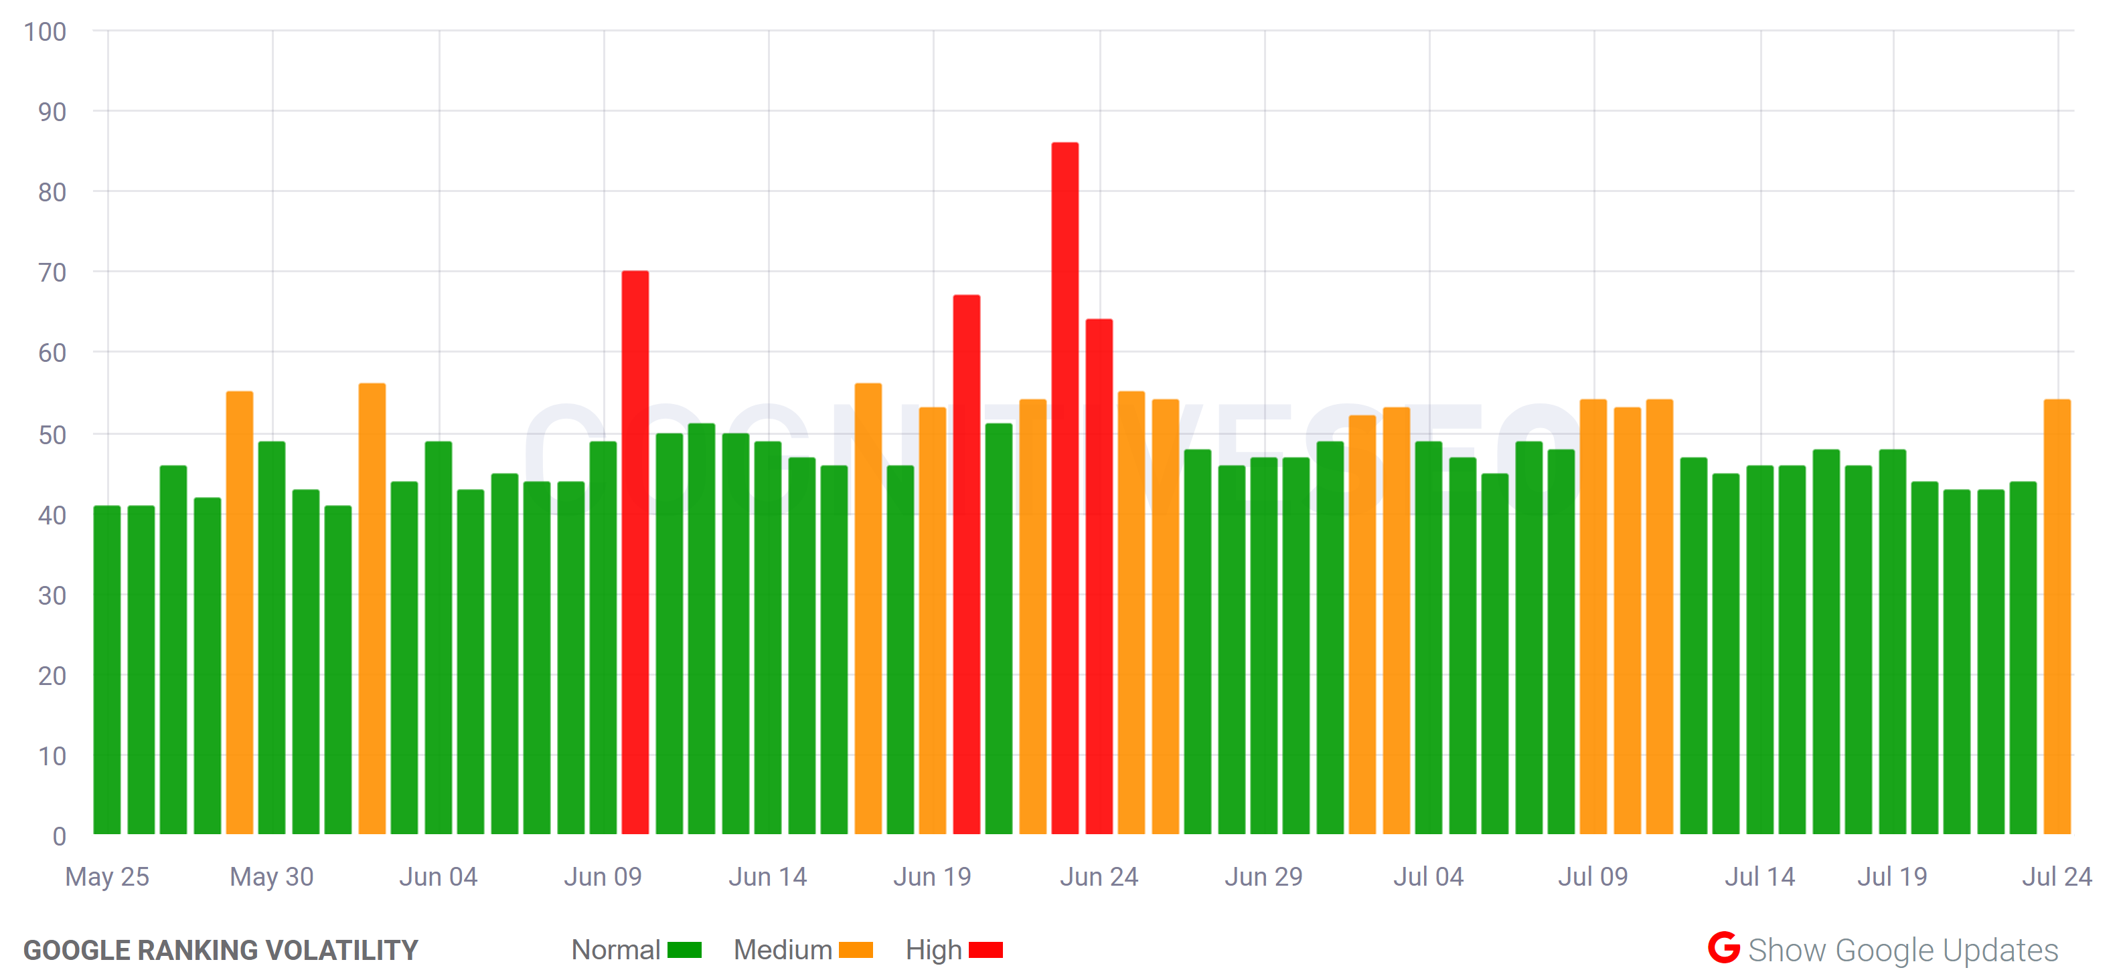This screenshot has width=2117, height=976.
Task: Select the GOOGLE RANKING VOLATILITY title
Action: tap(221, 950)
